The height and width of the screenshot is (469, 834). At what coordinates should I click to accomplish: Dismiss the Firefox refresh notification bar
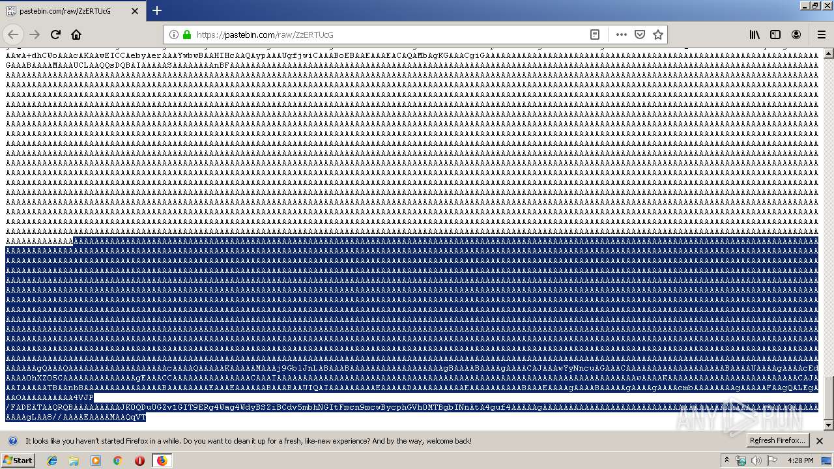(820, 440)
